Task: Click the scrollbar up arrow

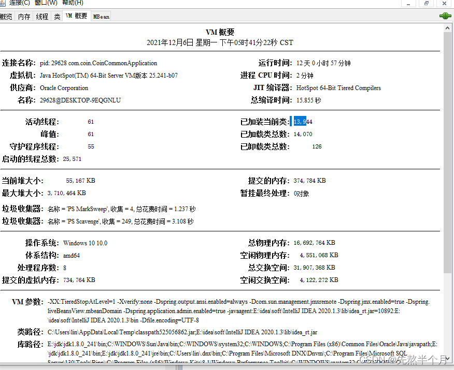Action: point(447,28)
